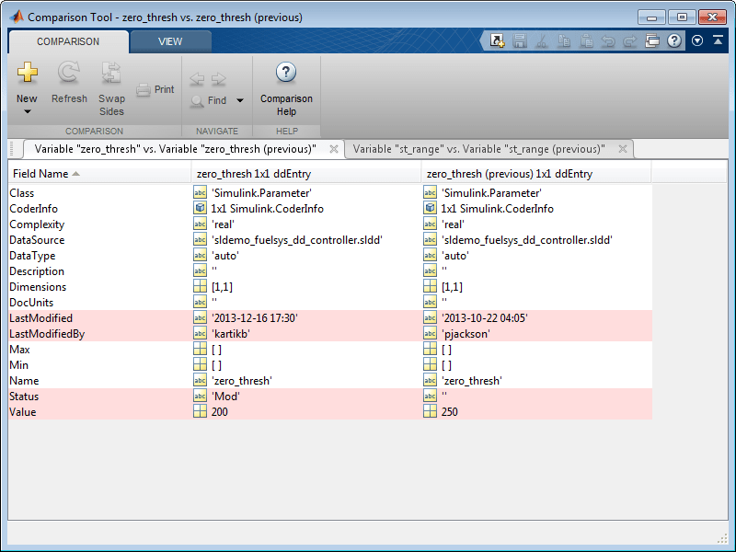Collapse the toolstrip with the up arrow

718,40
